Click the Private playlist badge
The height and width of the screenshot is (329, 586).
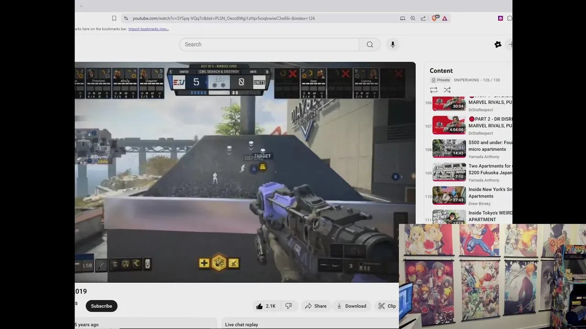pos(440,80)
